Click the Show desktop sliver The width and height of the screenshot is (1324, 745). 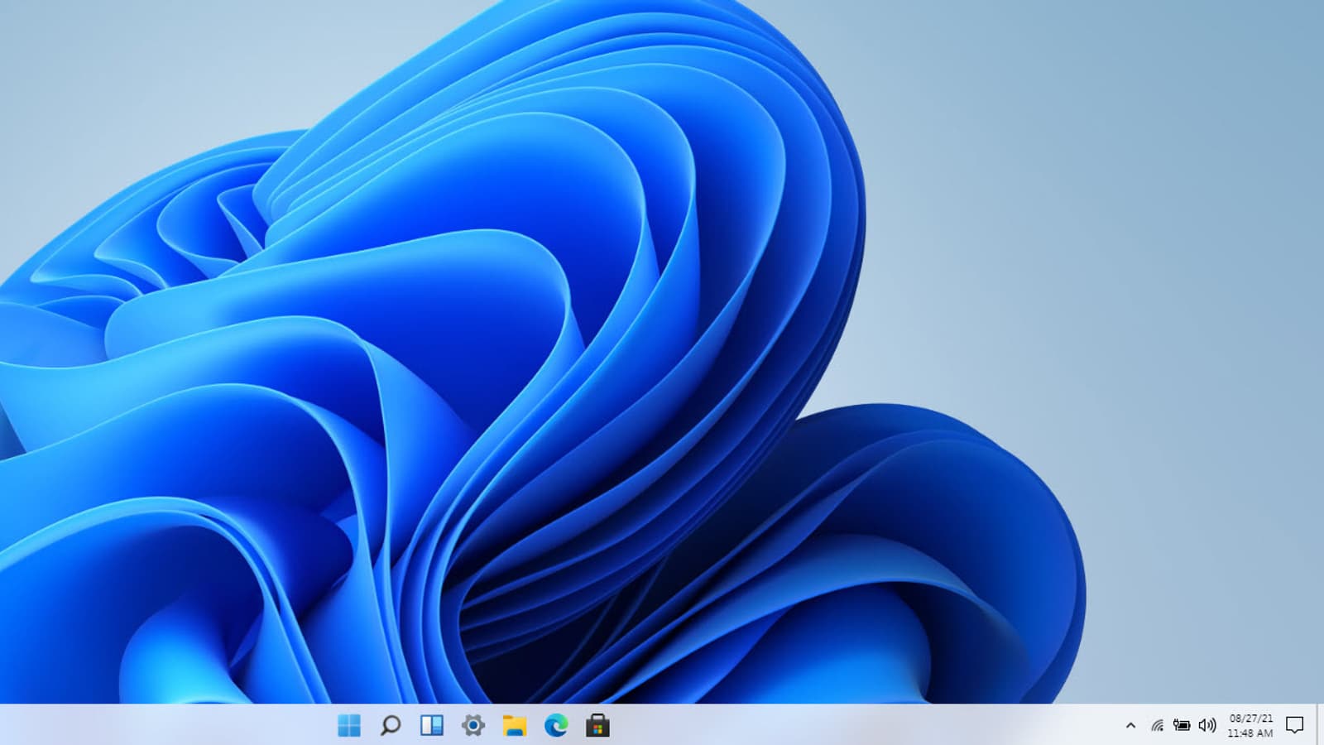click(x=1320, y=725)
